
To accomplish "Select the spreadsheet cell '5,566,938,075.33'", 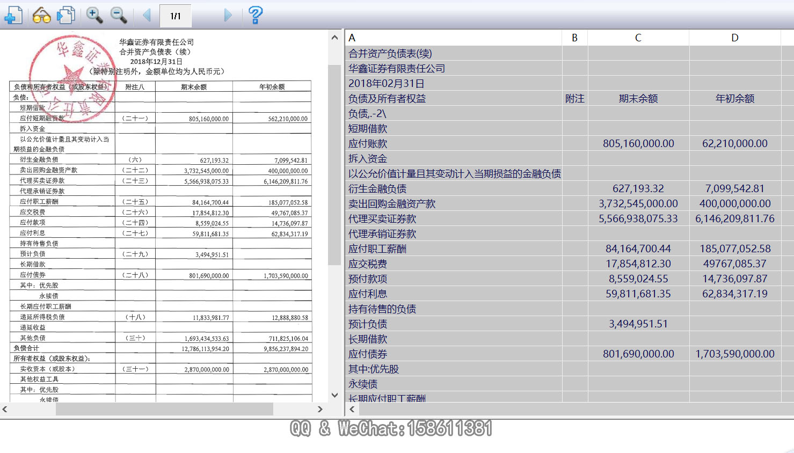I will pos(638,218).
